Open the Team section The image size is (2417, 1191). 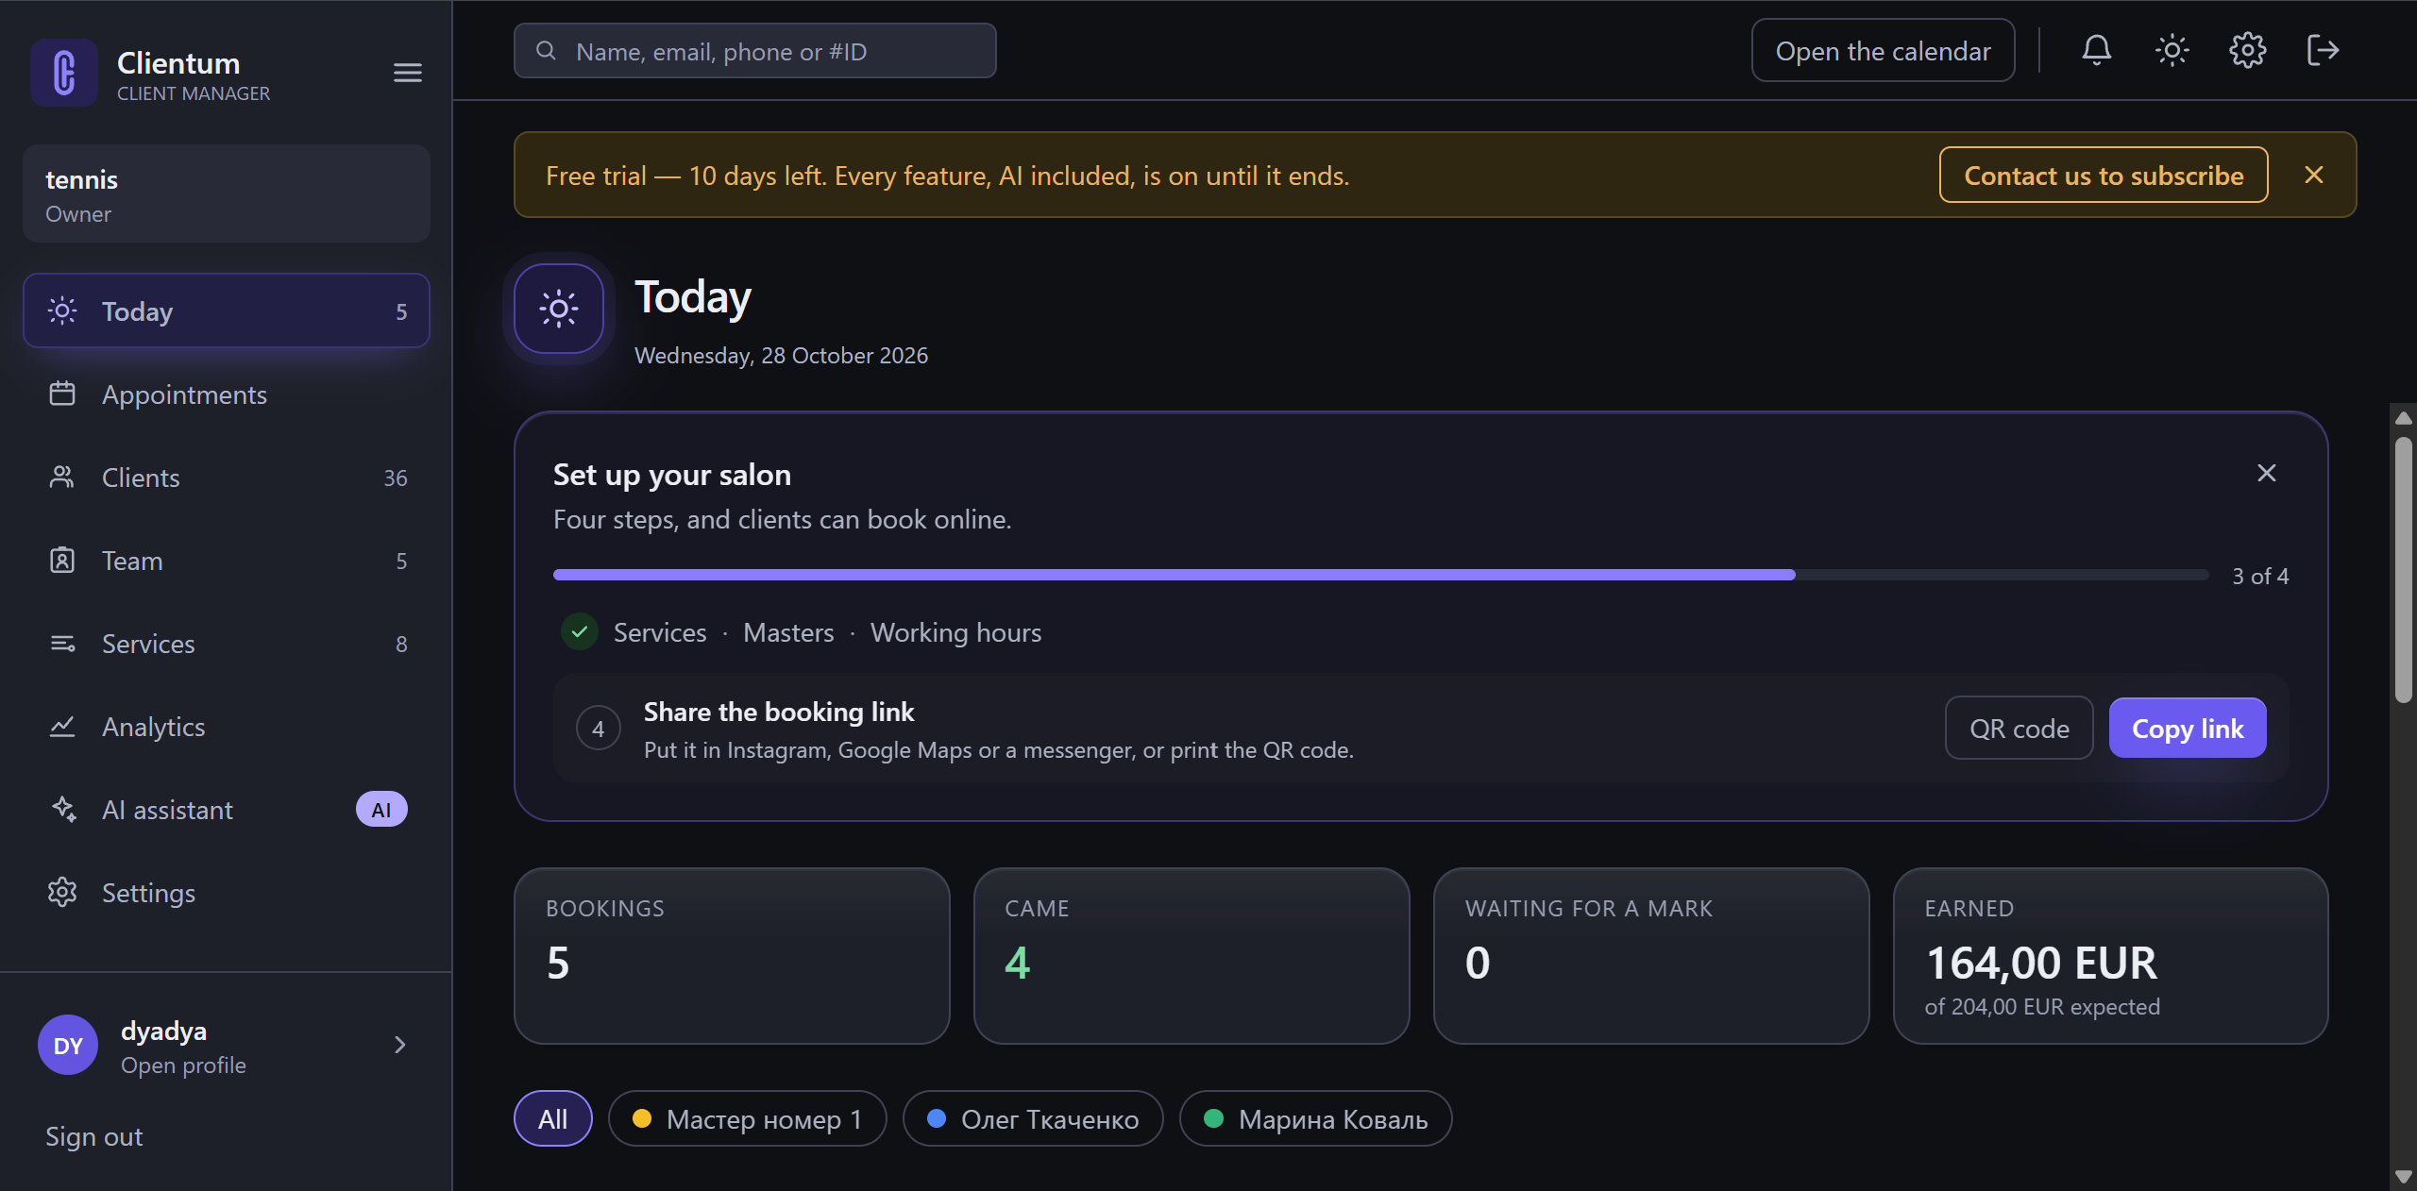[227, 560]
